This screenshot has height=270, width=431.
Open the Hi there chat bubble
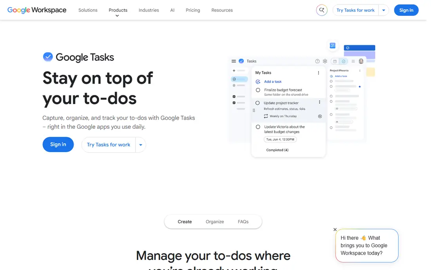coord(367,246)
